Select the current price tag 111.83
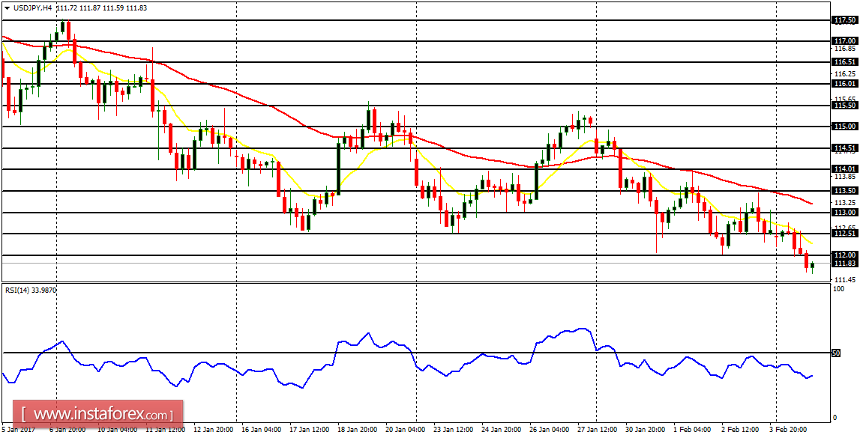This screenshot has width=860, height=438. [844, 264]
